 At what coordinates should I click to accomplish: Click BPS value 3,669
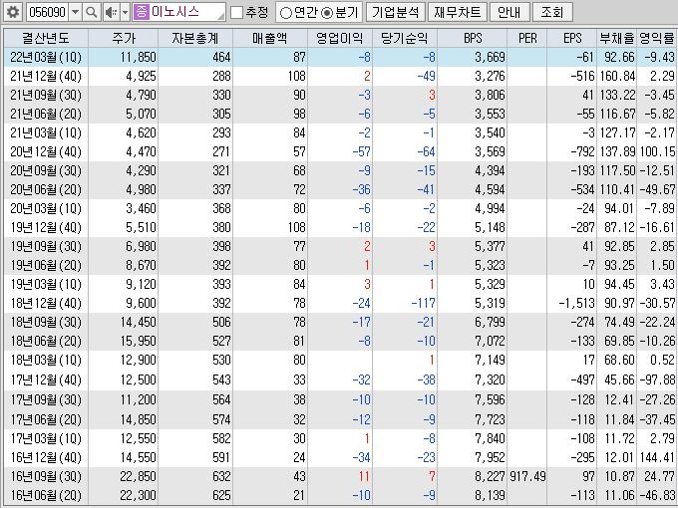click(x=490, y=57)
